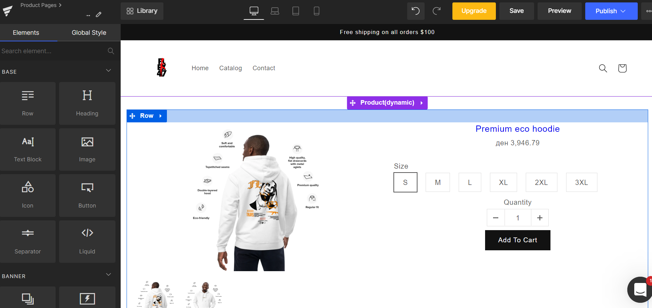This screenshot has height=308, width=652.
Task: Open the Elements tab
Action: click(x=26, y=33)
